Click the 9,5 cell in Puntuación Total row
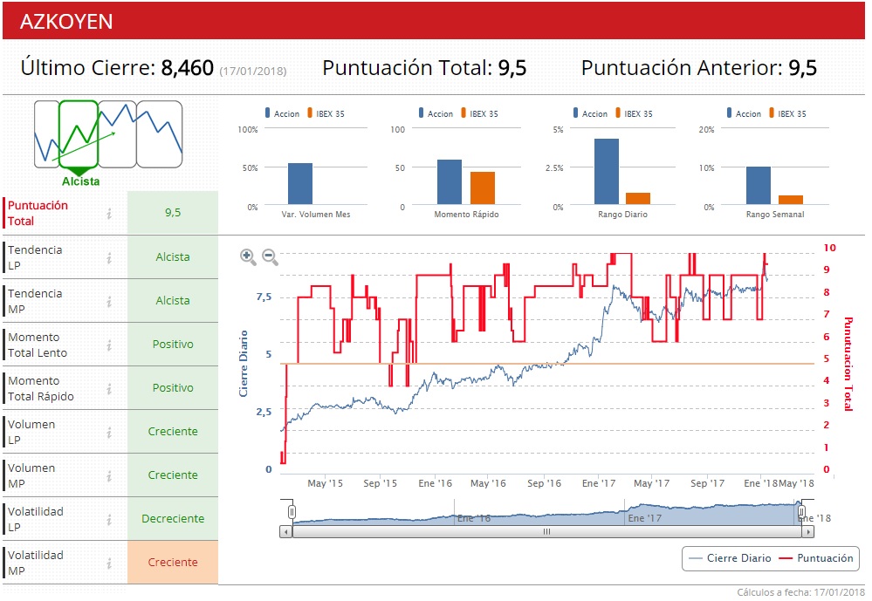872x601 pixels. (173, 213)
